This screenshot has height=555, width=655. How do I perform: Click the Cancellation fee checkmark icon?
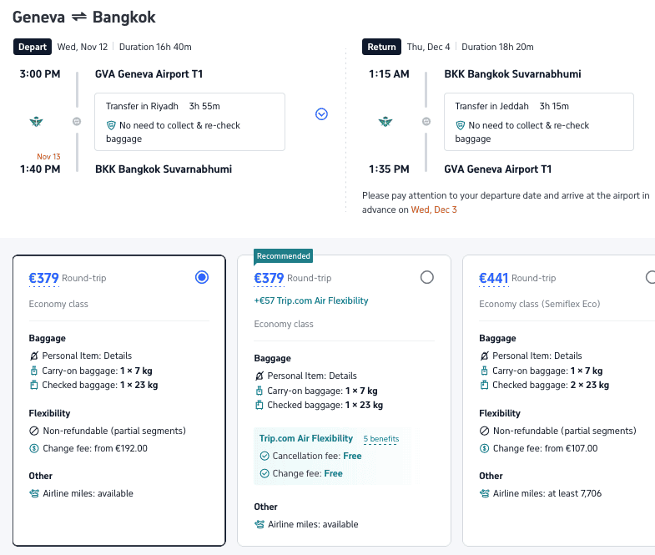[x=265, y=456]
